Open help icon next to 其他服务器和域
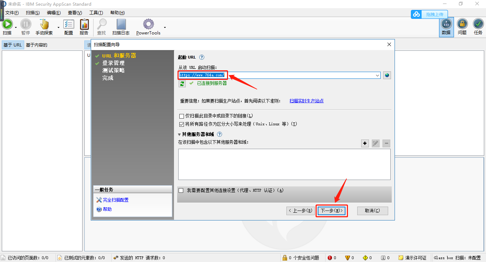Viewport: 486px width, 262px height. point(220,135)
